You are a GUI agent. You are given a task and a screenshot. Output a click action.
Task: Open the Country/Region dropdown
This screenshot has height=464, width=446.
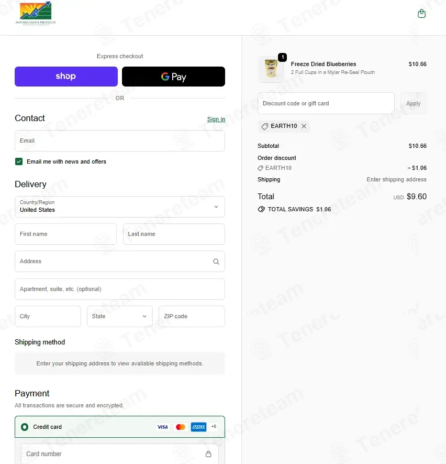coord(120,207)
